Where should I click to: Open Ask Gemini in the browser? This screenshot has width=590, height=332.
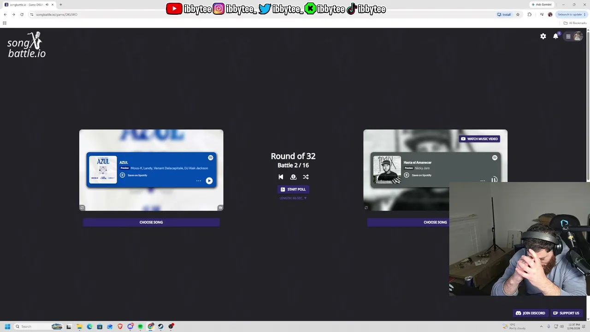coord(542,5)
